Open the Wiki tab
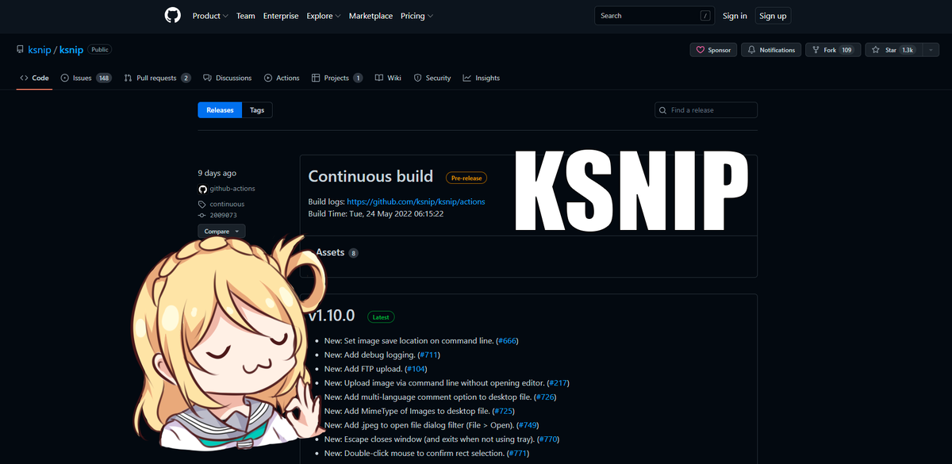This screenshot has height=464, width=952. click(x=388, y=78)
